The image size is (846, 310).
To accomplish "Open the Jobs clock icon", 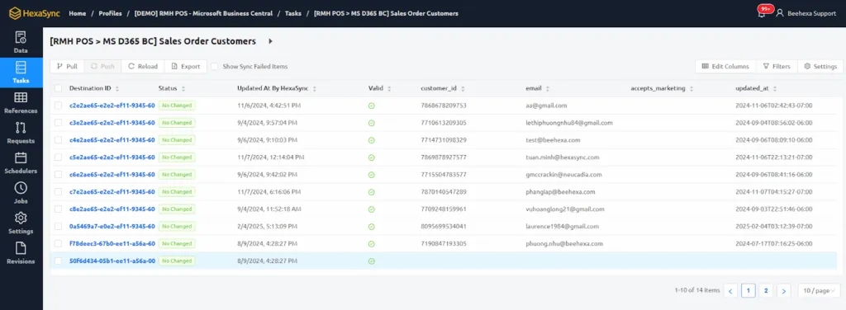I will pos(21,188).
